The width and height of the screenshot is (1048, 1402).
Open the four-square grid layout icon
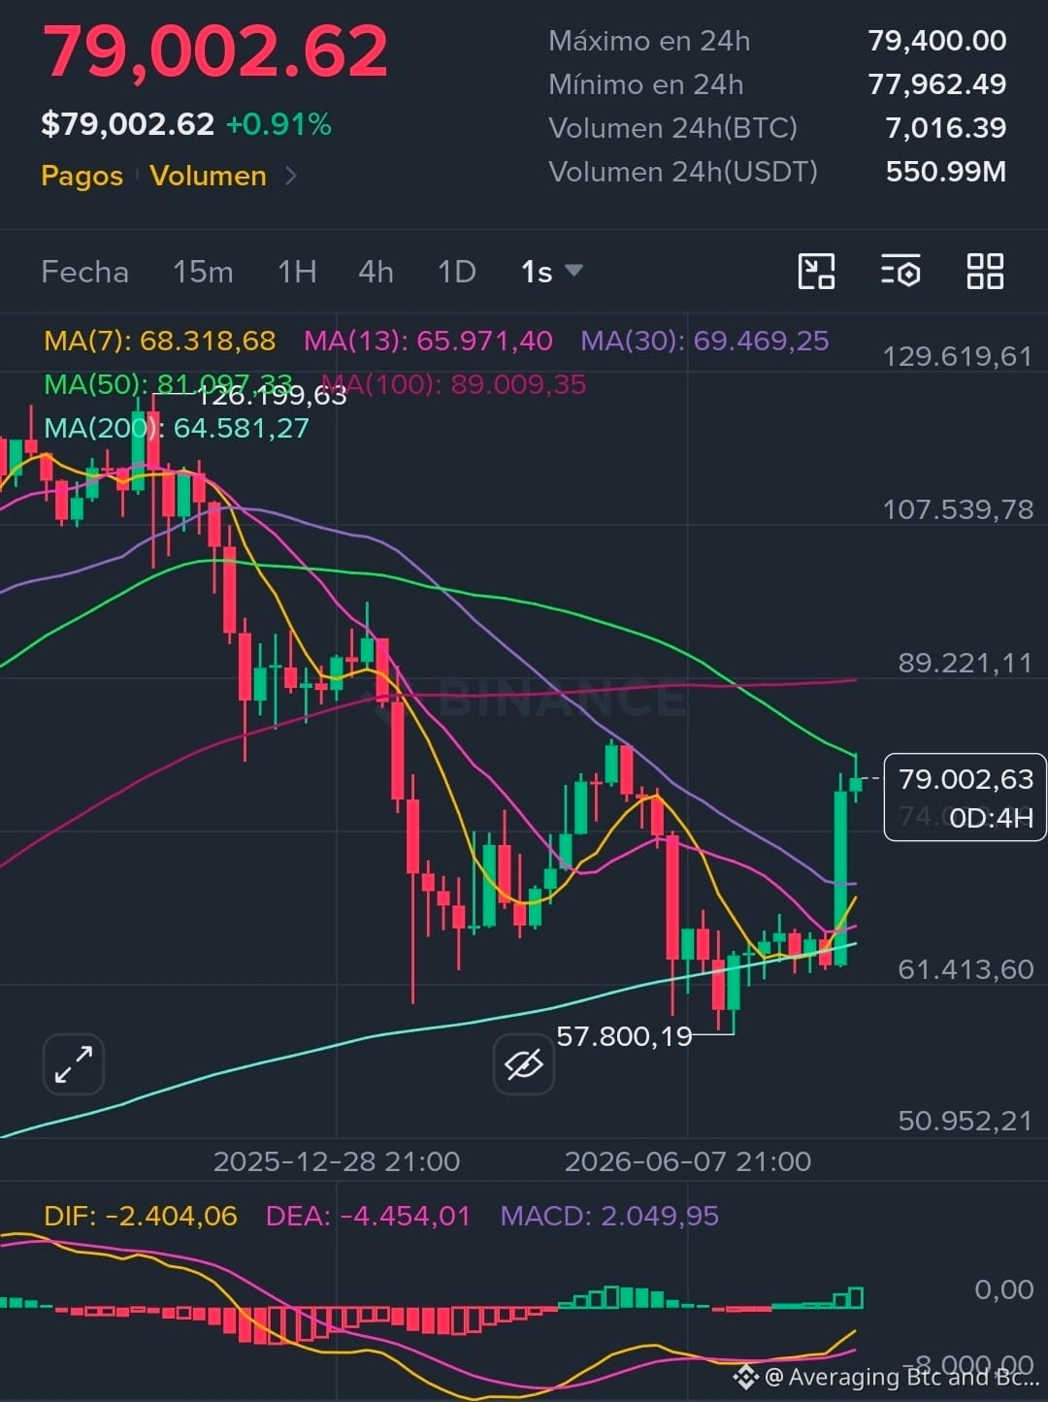pyautogui.click(x=985, y=271)
